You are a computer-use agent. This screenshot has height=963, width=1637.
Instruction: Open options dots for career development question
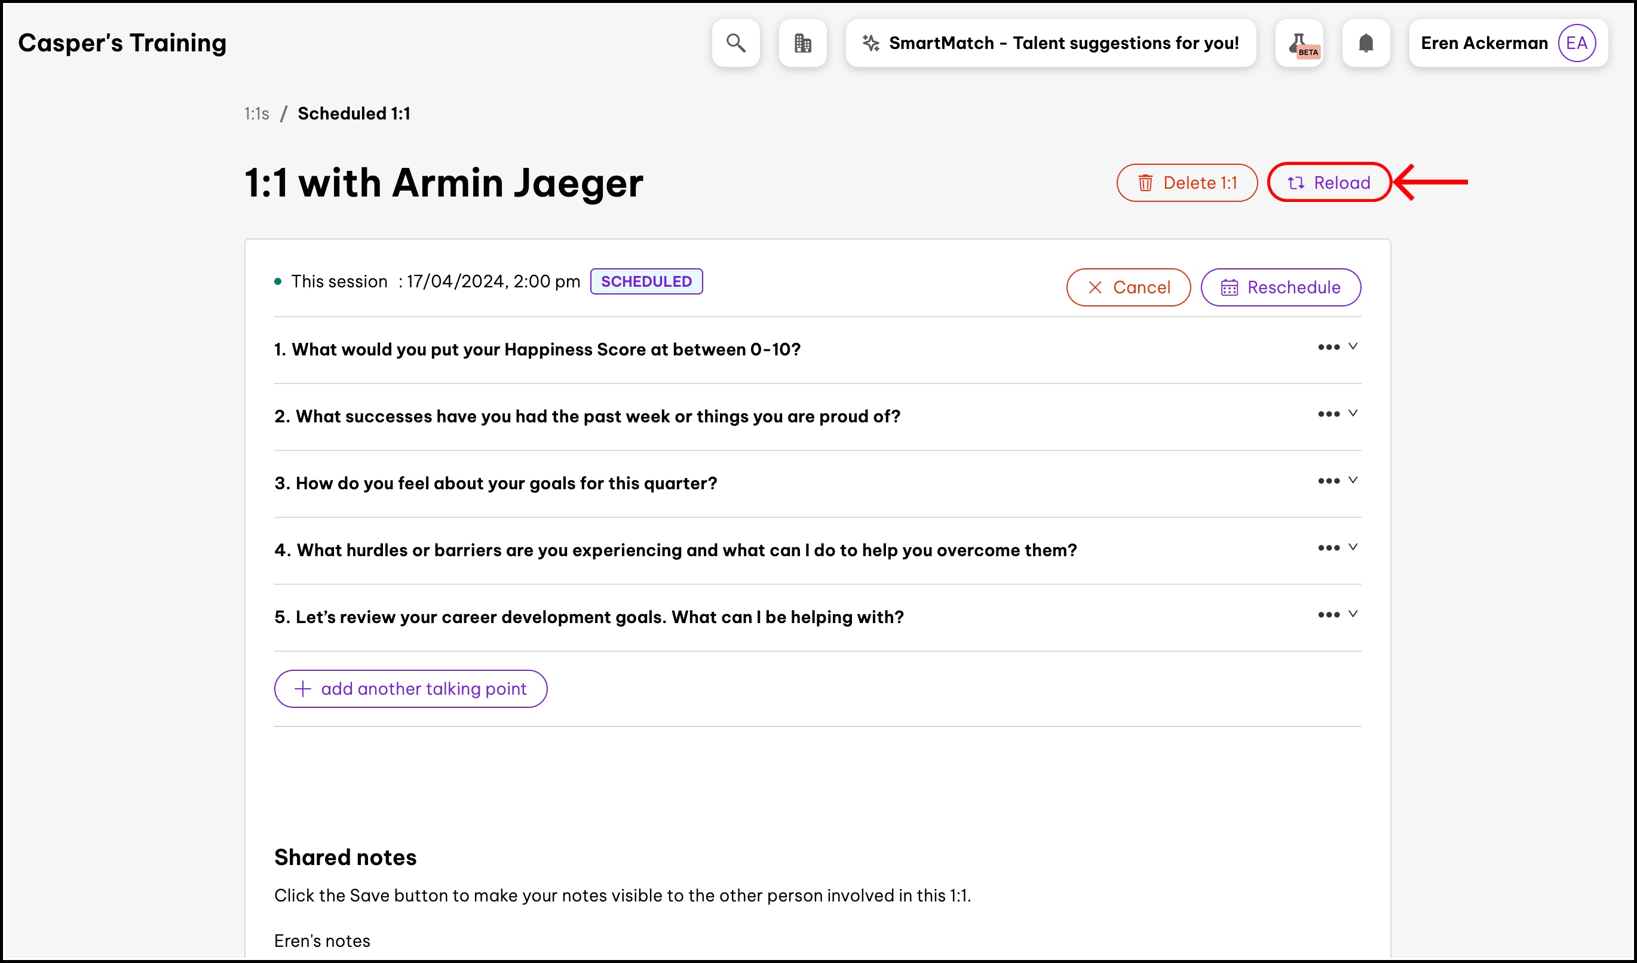pyautogui.click(x=1329, y=615)
